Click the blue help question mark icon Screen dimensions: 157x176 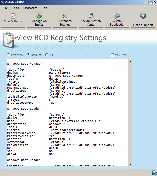[x=154, y=173]
